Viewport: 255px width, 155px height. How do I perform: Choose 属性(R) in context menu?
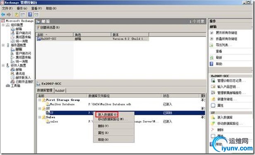[113, 133]
